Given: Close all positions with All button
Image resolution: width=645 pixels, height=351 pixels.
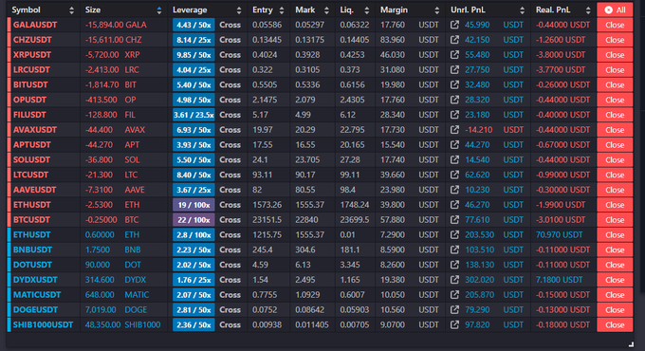Looking at the screenshot, I should (615, 9).
